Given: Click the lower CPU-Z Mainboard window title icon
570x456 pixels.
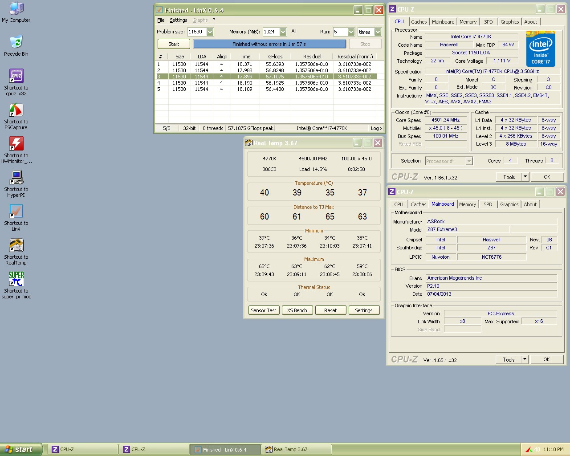Looking at the screenshot, I should tap(392, 191).
